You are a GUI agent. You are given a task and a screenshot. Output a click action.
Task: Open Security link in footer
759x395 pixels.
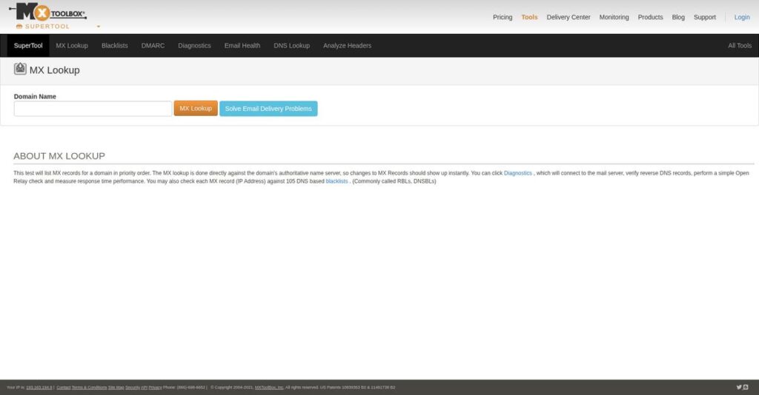pos(132,388)
